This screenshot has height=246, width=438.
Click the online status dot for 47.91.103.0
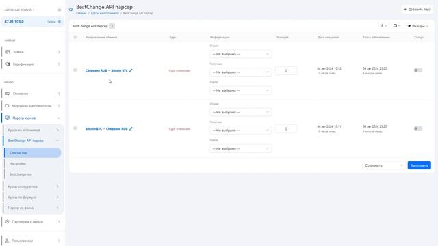click(x=60, y=22)
